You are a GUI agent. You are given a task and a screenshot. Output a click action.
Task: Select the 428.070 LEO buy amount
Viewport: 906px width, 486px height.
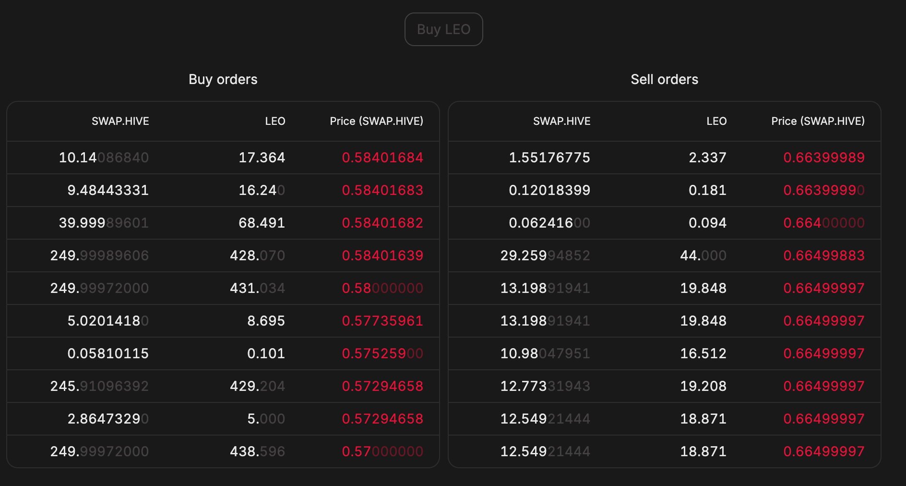[257, 255]
